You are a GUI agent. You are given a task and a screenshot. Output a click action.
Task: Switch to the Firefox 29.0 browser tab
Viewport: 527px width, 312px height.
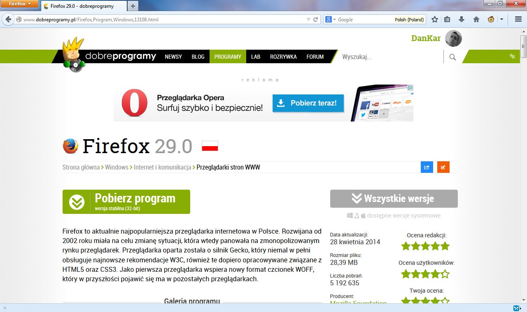(82, 6)
